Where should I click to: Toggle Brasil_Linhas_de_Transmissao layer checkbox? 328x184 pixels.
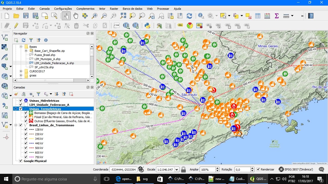(x=21, y=125)
